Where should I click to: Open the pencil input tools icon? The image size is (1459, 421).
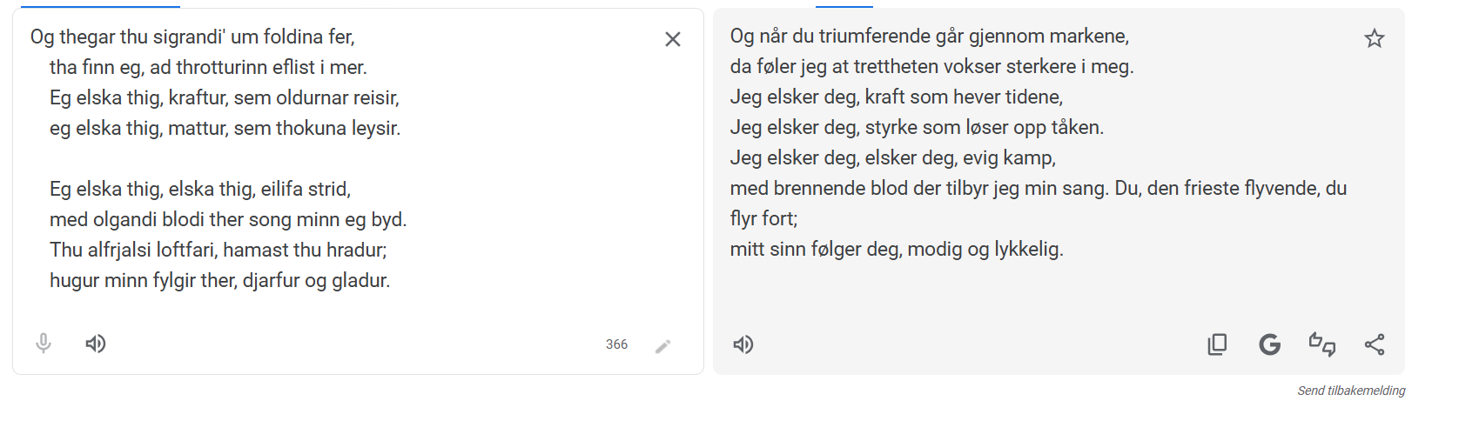pyautogui.click(x=663, y=346)
